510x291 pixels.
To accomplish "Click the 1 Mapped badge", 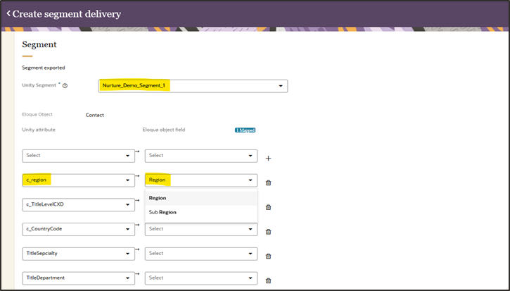I will (x=245, y=130).
